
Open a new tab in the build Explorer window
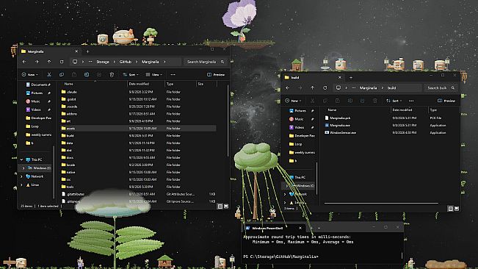click(x=351, y=77)
